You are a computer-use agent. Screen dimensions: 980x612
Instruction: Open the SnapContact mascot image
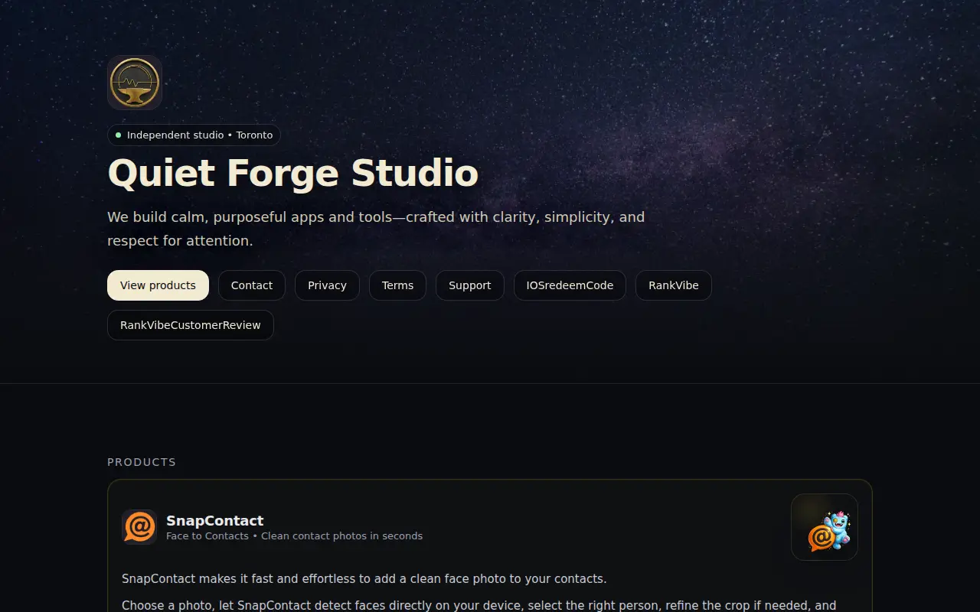click(825, 527)
